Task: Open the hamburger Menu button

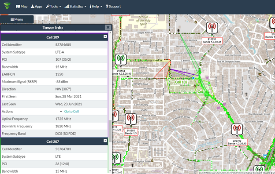Action: click(17, 19)
